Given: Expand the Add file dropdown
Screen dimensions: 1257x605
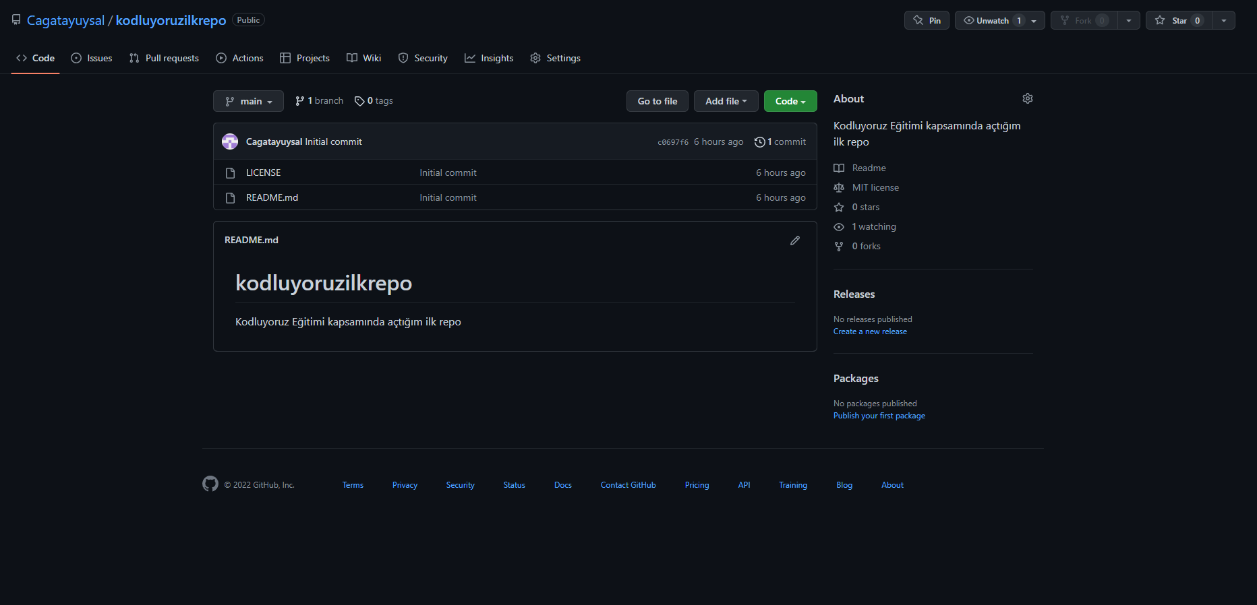Looking at the screenshot, I should pos(726,101).
